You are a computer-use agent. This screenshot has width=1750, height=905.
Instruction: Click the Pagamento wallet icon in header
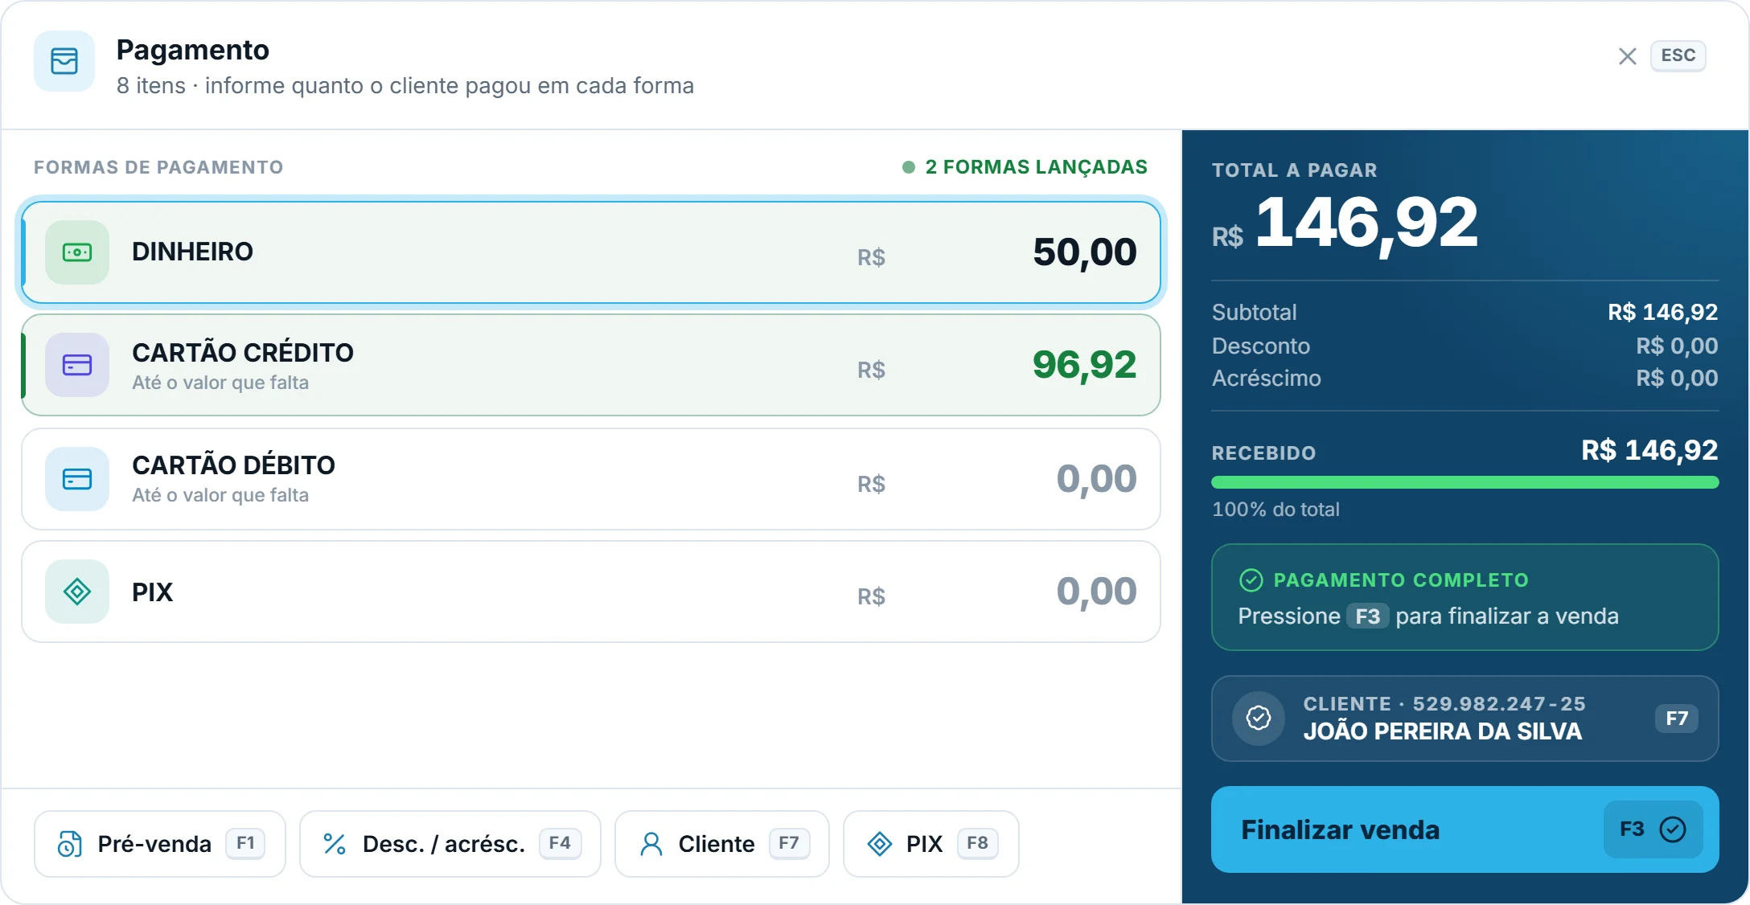click(x=64, y=61)
